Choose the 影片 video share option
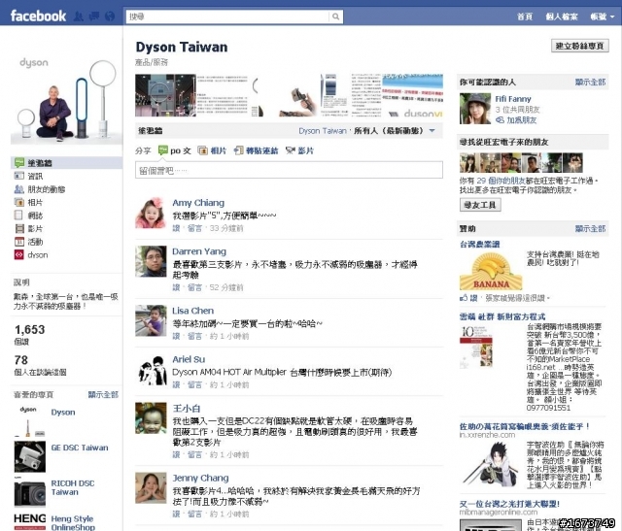 (x=299, y=150)
